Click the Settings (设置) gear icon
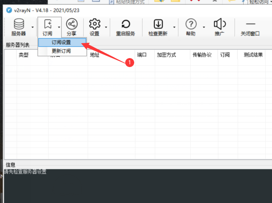The image size is (272, 203). point(95,24)
